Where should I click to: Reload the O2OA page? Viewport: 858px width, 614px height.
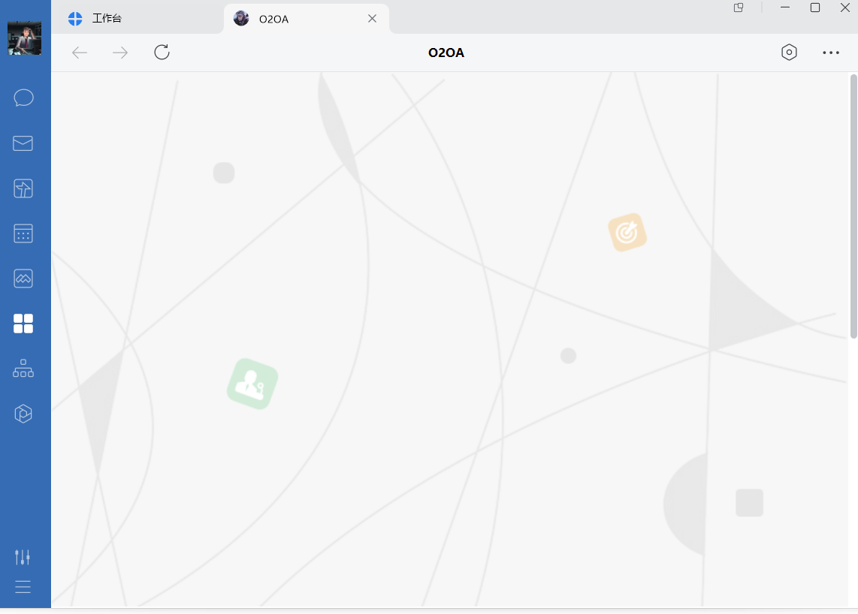pos(162,53)
